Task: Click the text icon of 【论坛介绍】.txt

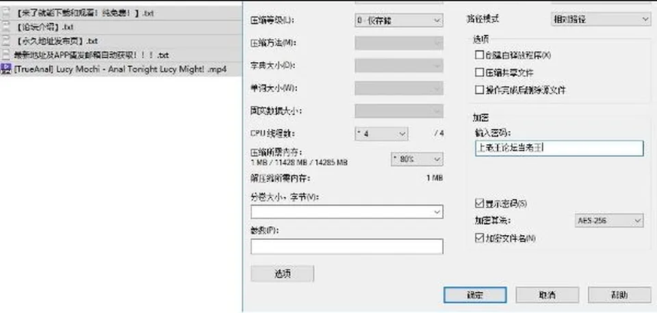Action: pyautogui.click(x=6, y=27)
